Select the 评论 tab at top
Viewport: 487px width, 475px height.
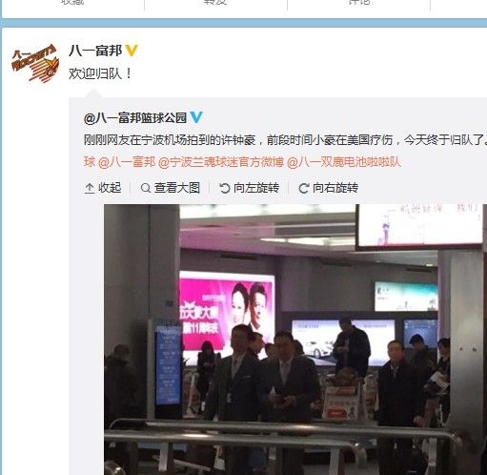click(359, 3)
